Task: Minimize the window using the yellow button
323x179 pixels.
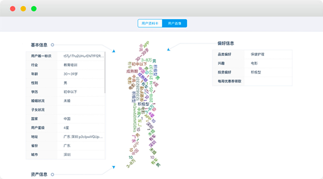Action: click(x=23, y=9)
